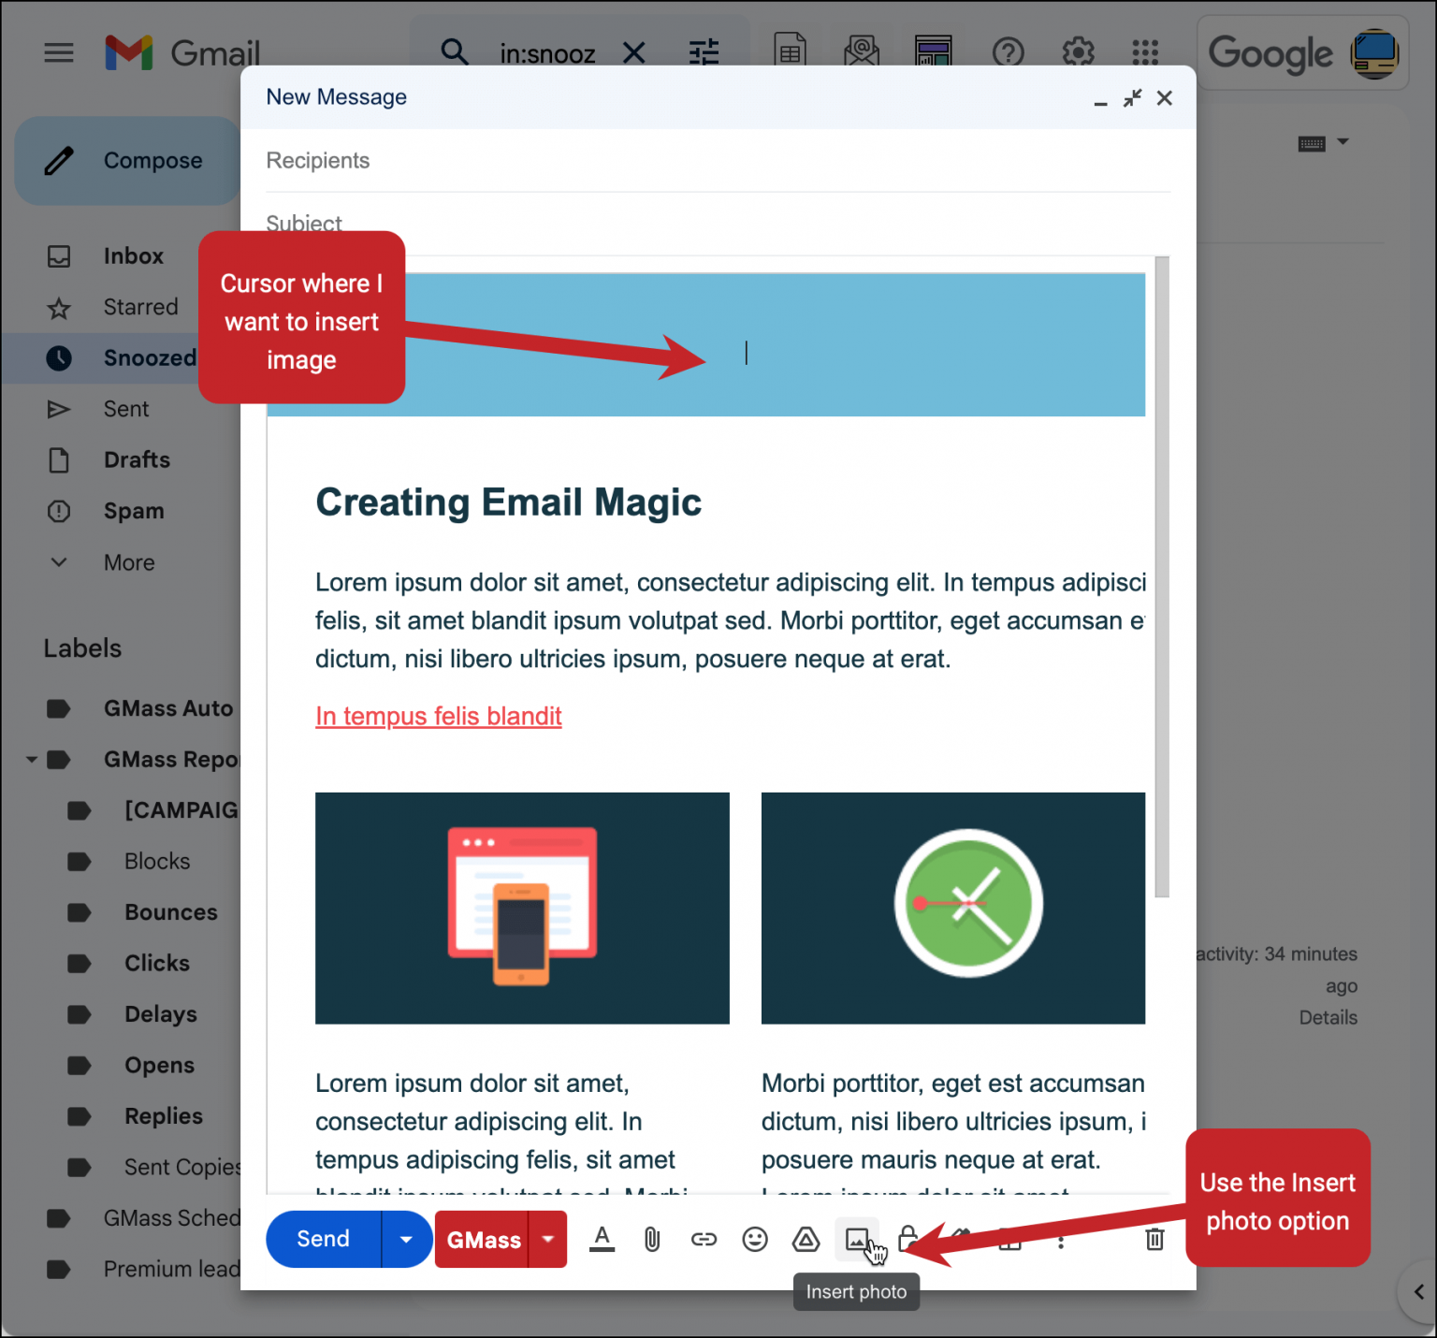
Task: Open the search options filter icon
Action: click(x=704, y=53)
